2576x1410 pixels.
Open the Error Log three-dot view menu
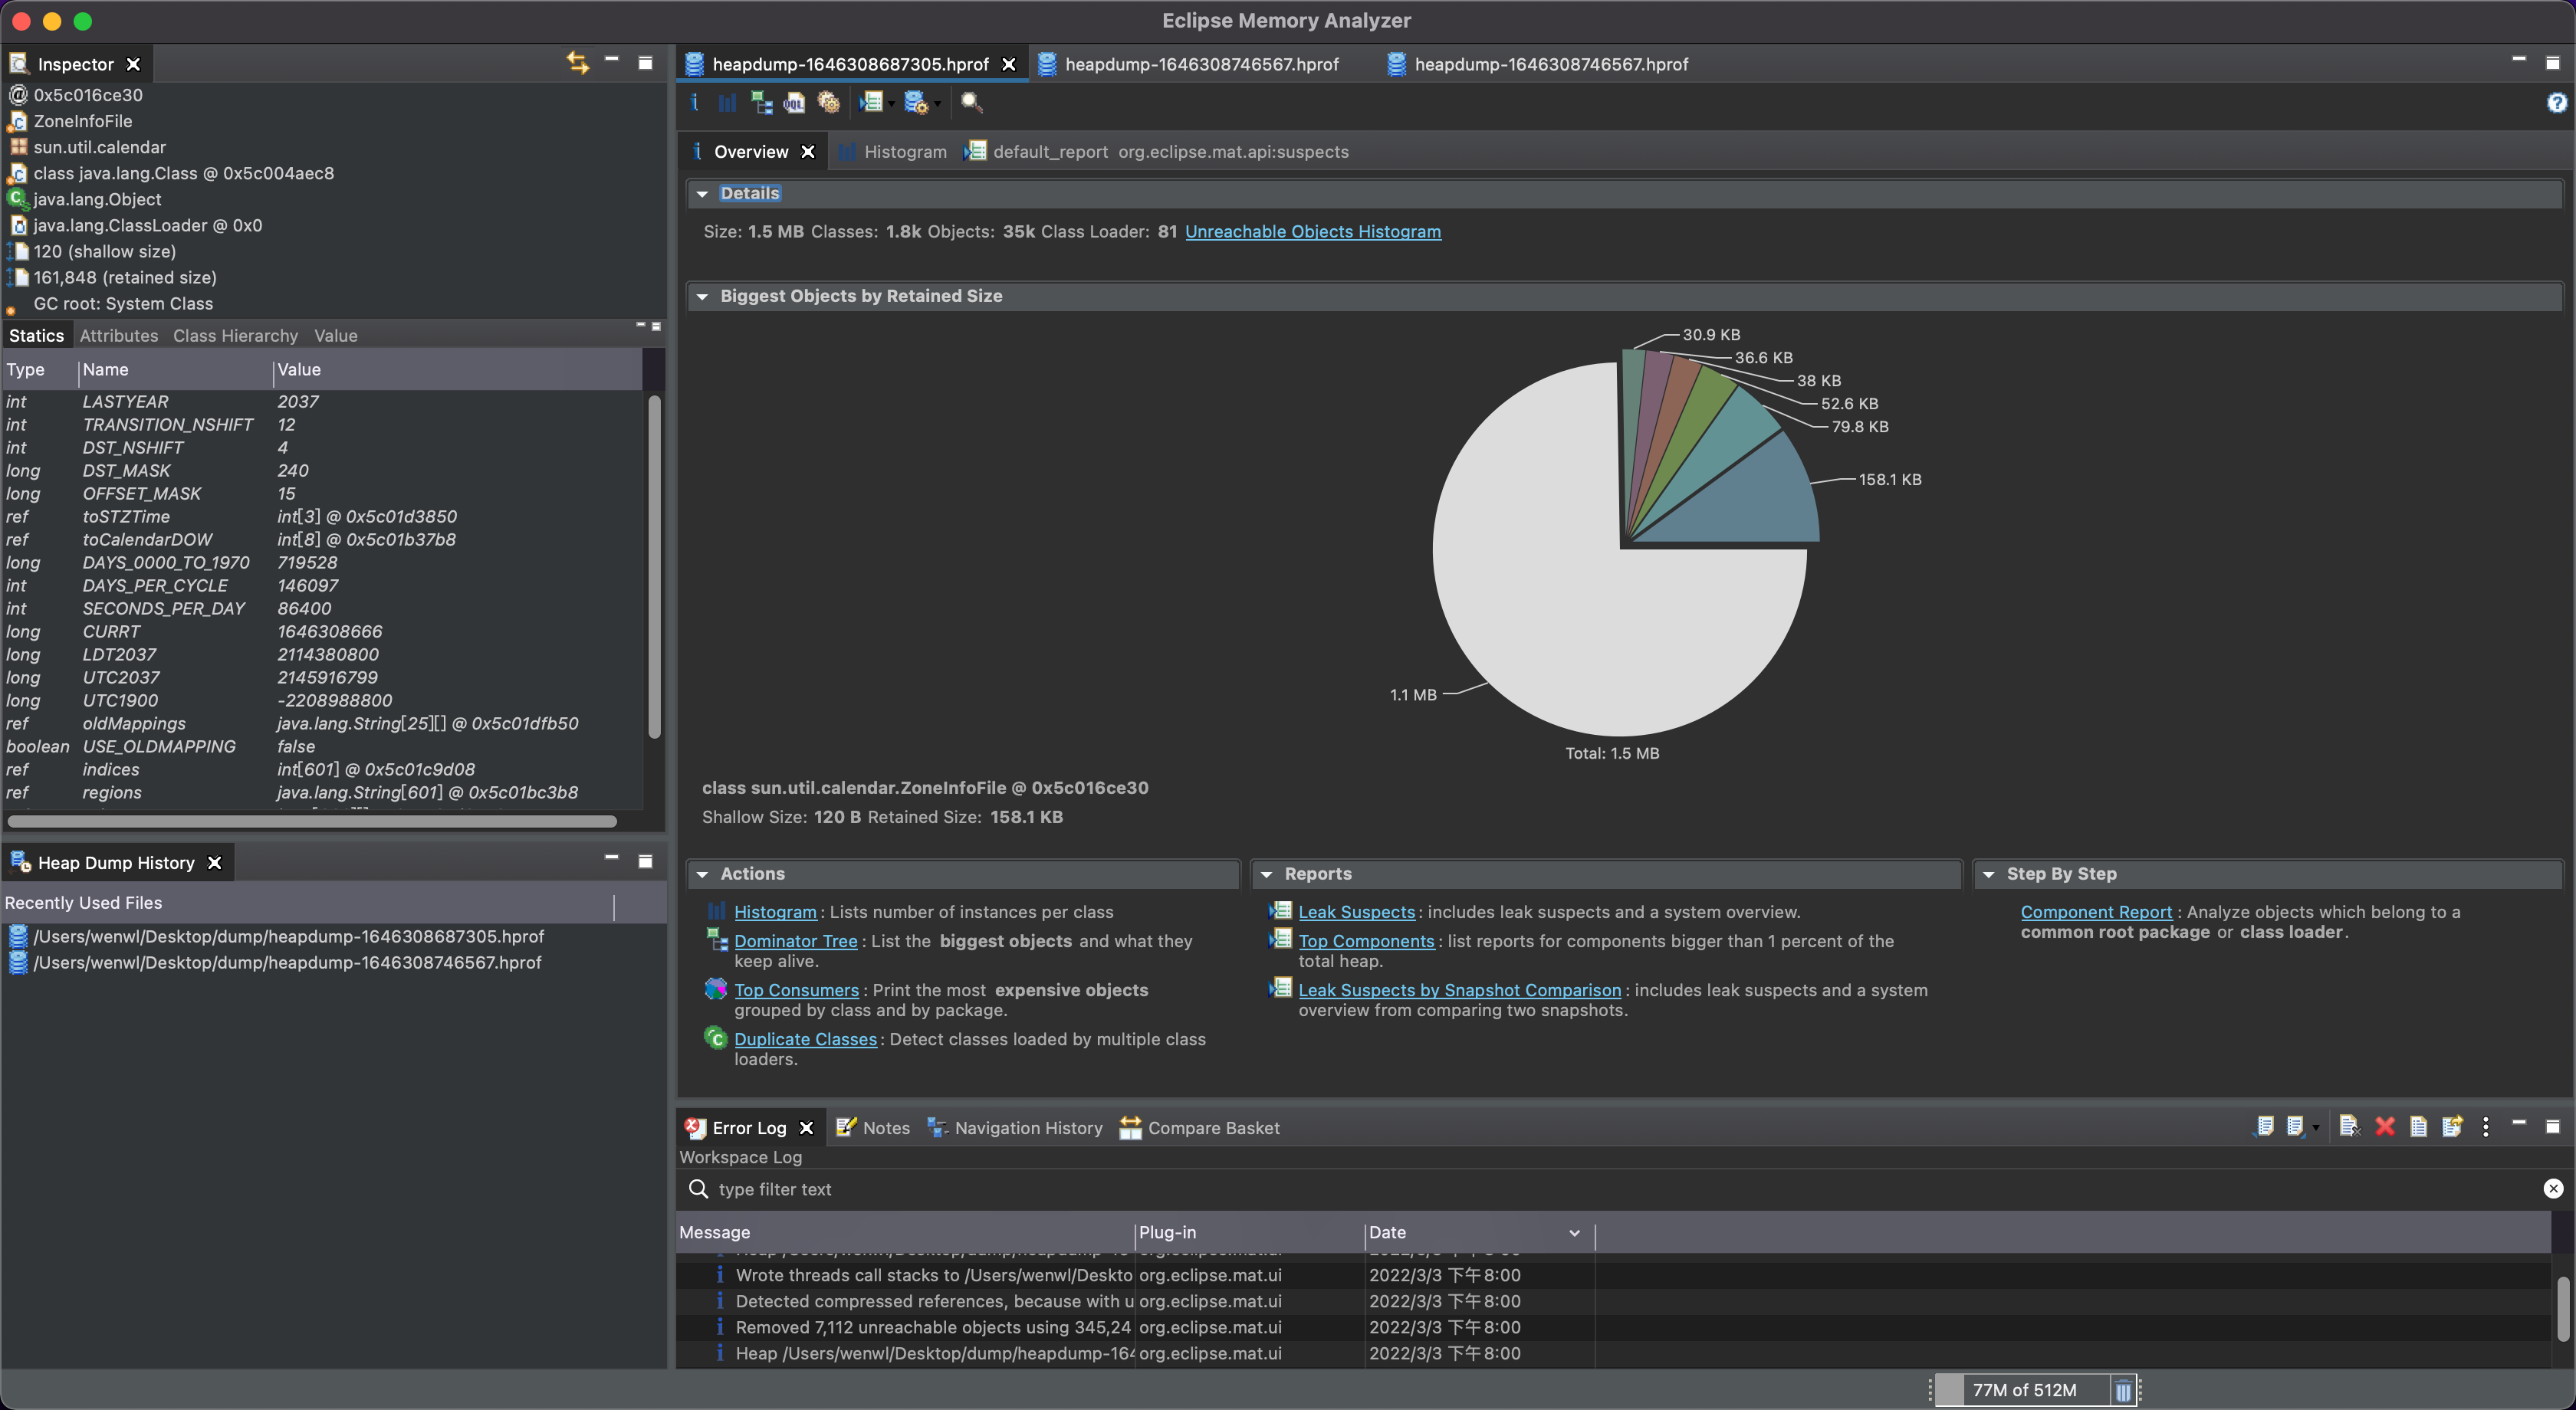pyautogui.click(x=2485, y=1126)
